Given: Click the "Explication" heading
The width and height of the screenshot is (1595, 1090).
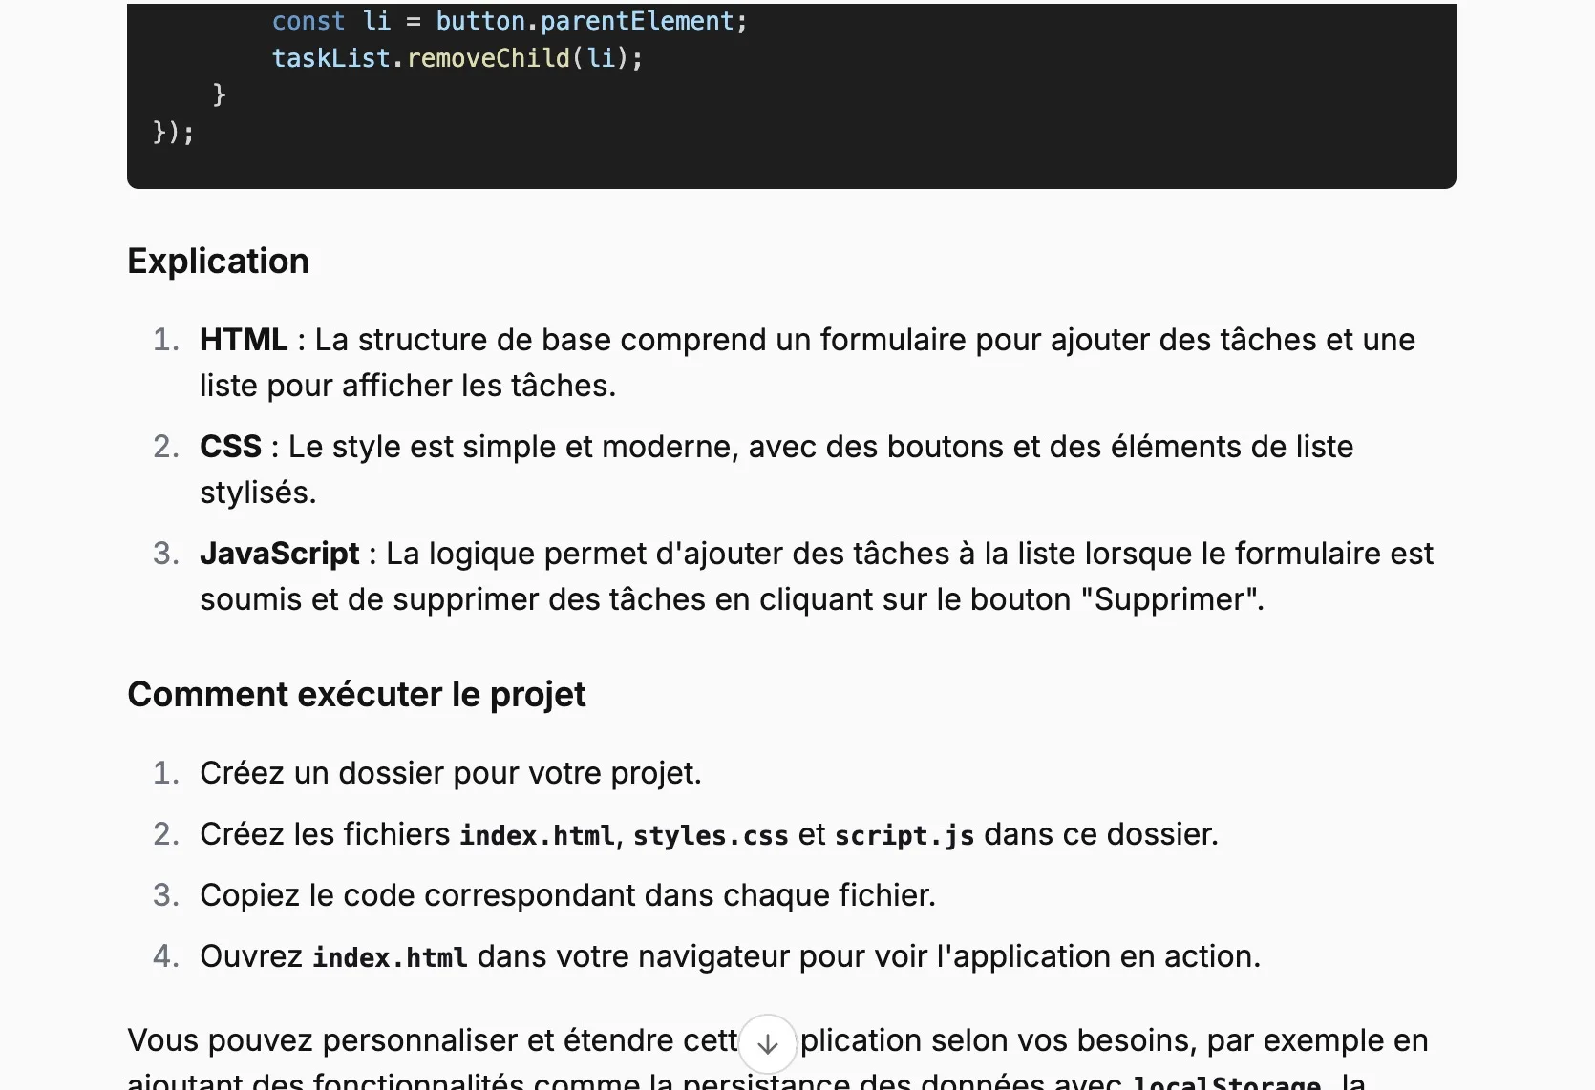Looking at the screenshot, I should tap(218, 262).
